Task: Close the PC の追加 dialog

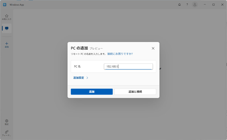Action: 153,48
